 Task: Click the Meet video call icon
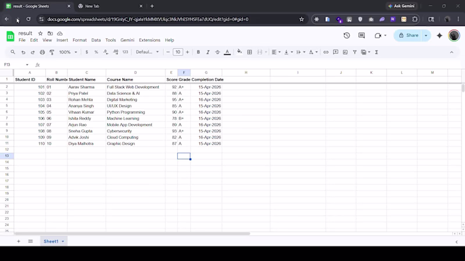377,35
